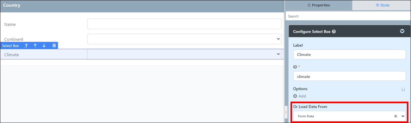Switch to the Properties tab

click(318, 5)
